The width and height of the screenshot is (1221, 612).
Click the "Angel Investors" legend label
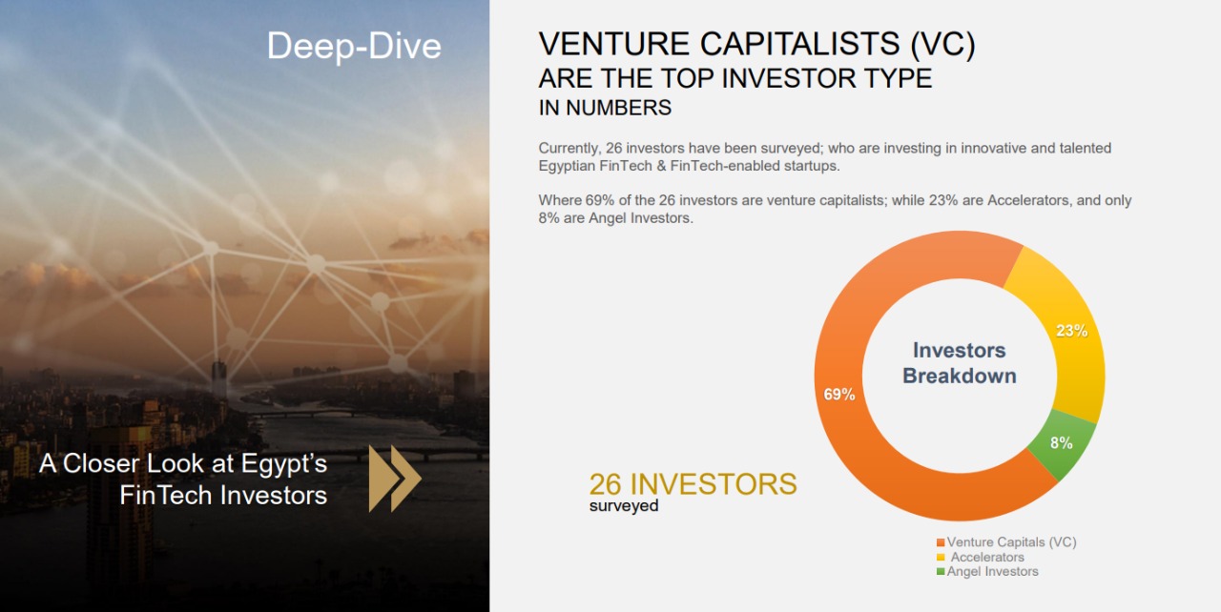992,572
